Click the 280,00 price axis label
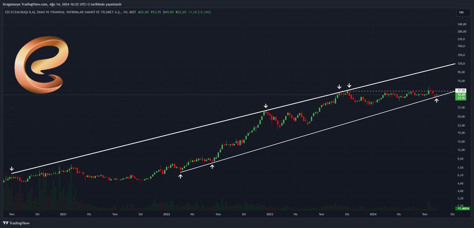 [462, 31]
